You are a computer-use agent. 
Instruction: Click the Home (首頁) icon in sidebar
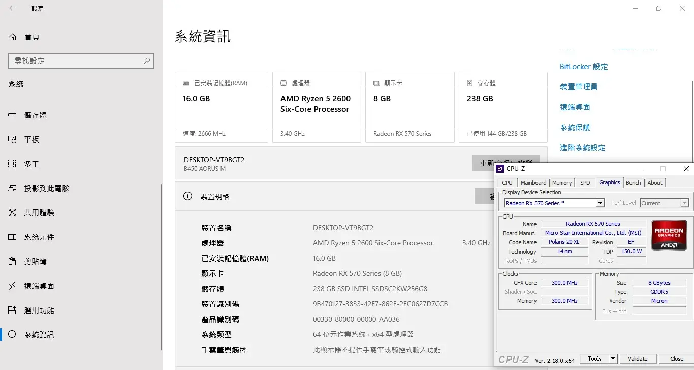point(13,37)
